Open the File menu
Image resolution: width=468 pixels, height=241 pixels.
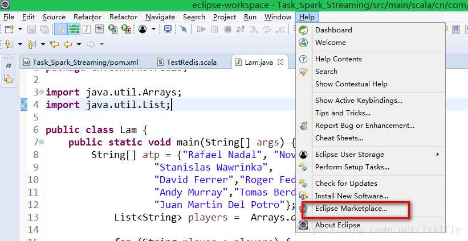(x=9, y=17)
